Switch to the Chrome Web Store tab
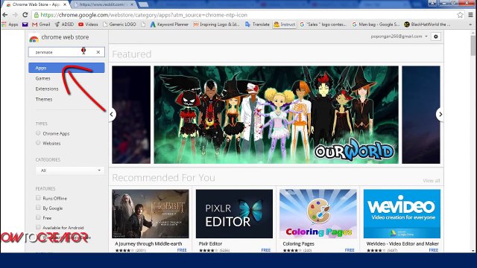This screenshot has height=268, width=477. [36, 4]
